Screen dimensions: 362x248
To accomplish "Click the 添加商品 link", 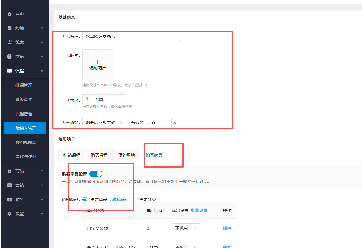I will coord(118,199).
